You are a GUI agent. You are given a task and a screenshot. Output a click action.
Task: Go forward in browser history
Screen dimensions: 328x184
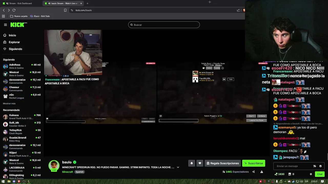[9, 10]
